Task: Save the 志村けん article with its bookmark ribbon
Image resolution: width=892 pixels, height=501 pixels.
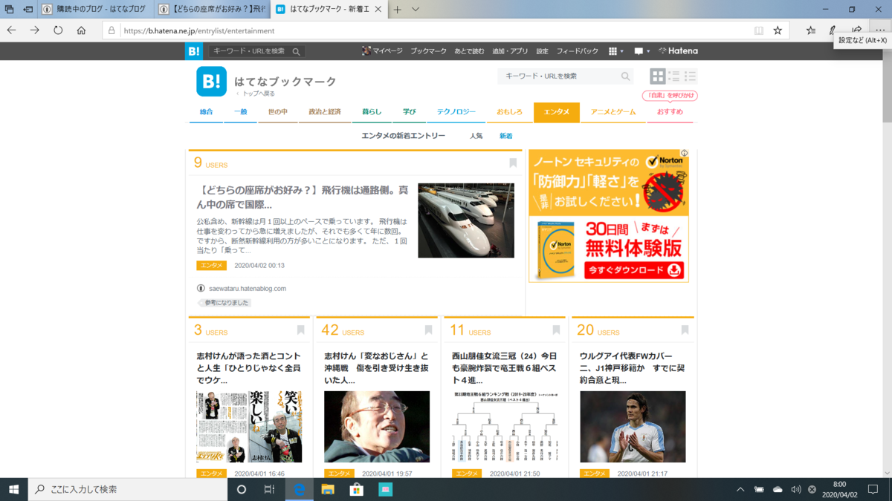Action: click(x=300, y=330)
